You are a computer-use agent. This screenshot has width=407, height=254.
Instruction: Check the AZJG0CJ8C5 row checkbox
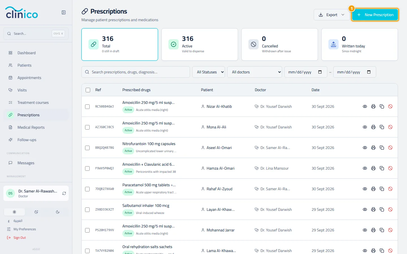coord(87,127)
